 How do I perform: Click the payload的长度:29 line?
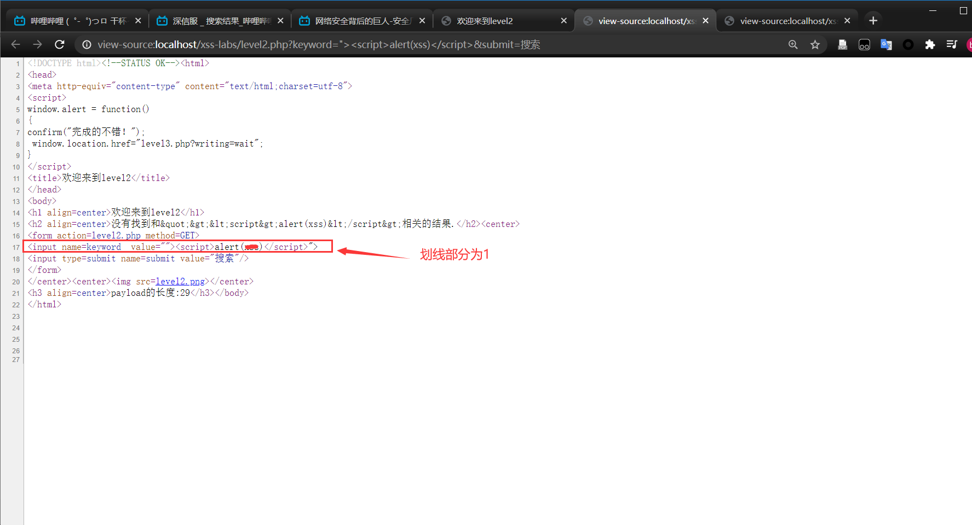pos(138,293)
